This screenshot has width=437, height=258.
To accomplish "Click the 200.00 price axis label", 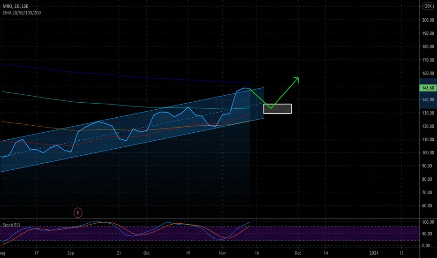I will pyautogui.click(x=428, y=20).
